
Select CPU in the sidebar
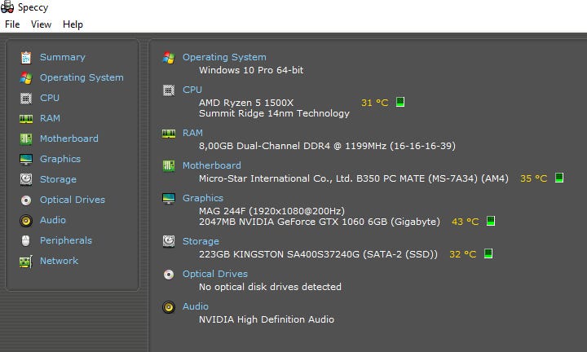(50, 98)
